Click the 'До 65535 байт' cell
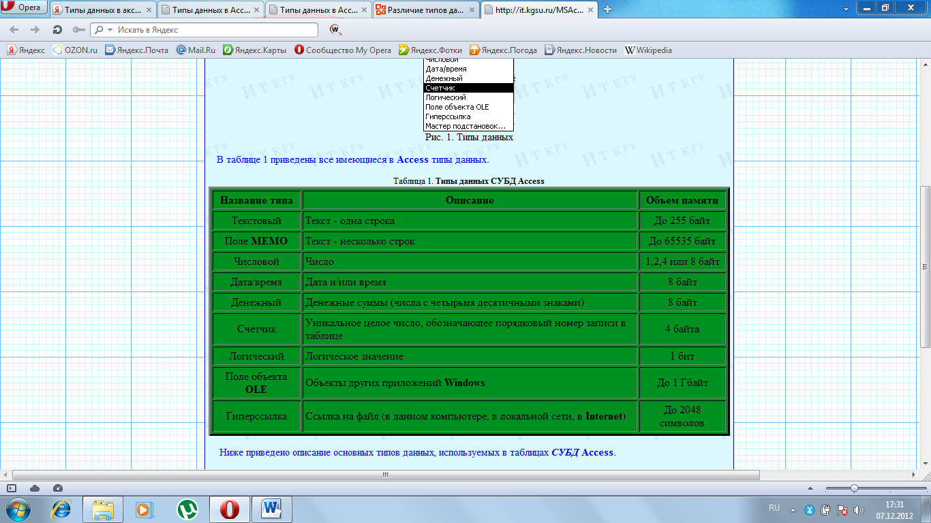The image size is (931, 523). coord(682,241)
